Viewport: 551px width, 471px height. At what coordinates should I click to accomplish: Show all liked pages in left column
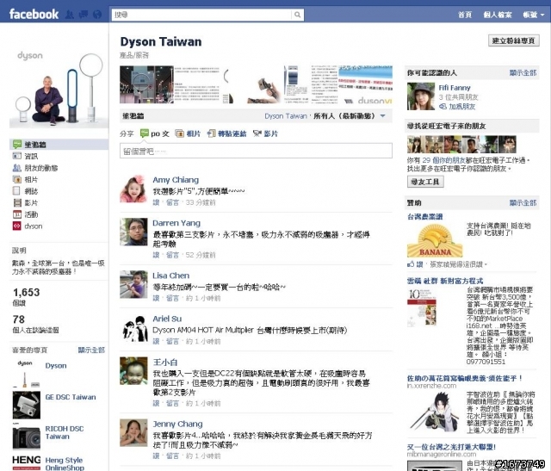[x=91, y=350]
